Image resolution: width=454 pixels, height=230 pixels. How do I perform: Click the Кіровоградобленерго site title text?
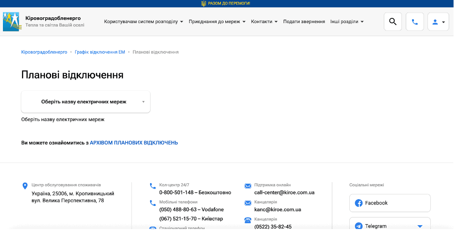pyautogui.click(x=53, y=18)
